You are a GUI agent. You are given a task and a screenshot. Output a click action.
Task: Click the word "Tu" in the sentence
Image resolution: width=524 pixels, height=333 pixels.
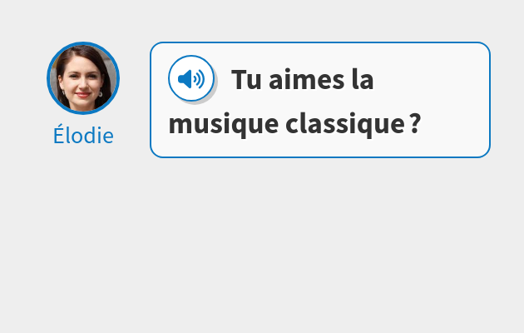pyautogui.click(x=246, y=80)
